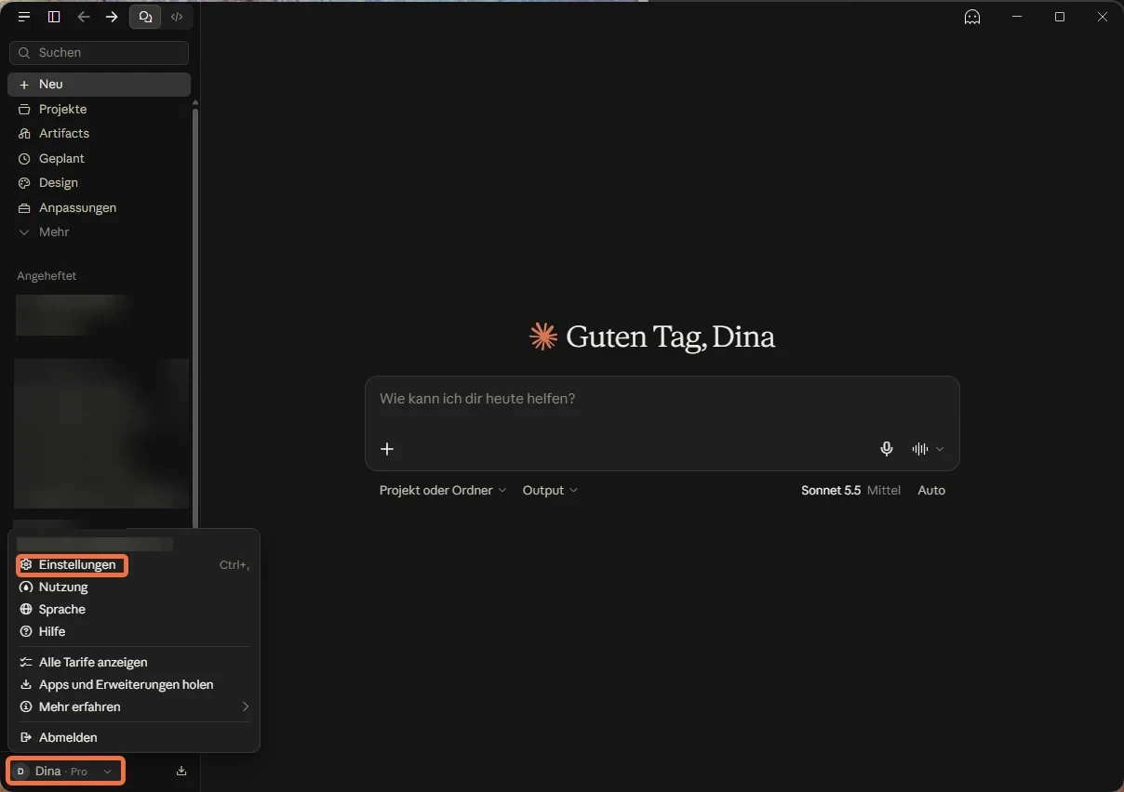This screenshot has height=792, width=1124.
Task: Click the plus attachment icon
Action: point(388,449)
